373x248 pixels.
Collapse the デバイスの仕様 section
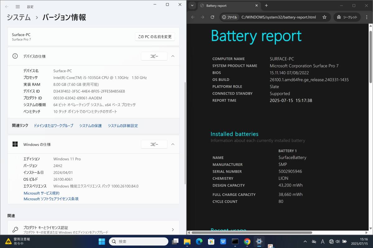[x=173, y=56]
